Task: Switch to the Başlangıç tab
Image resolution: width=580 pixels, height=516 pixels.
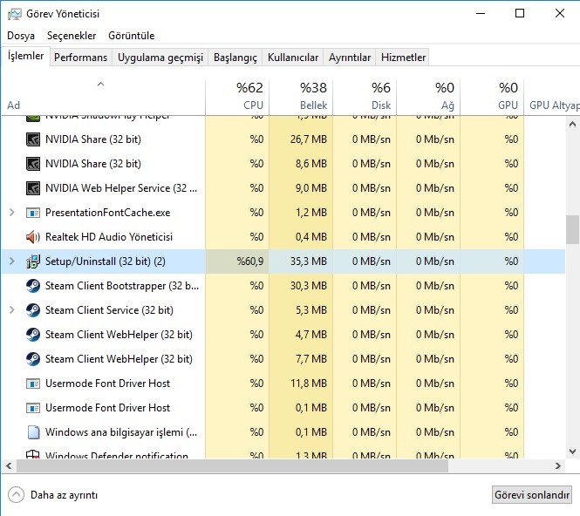Action: [235, 58]
